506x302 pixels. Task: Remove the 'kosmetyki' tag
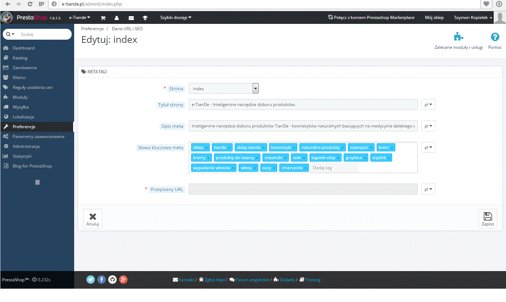pos(294,148)
